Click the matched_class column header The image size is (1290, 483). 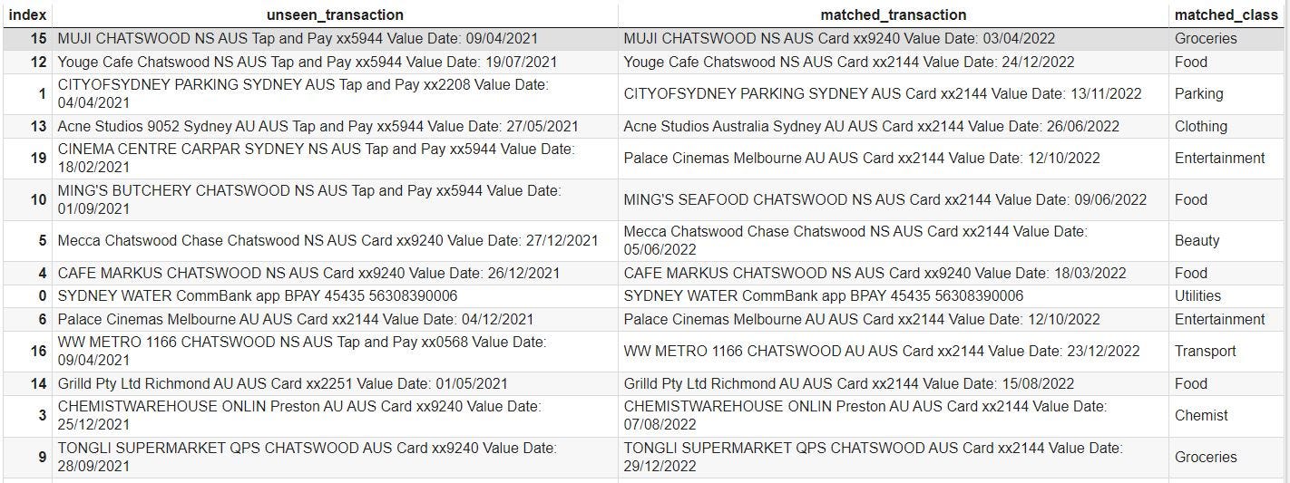click(x=1227, y=14)
